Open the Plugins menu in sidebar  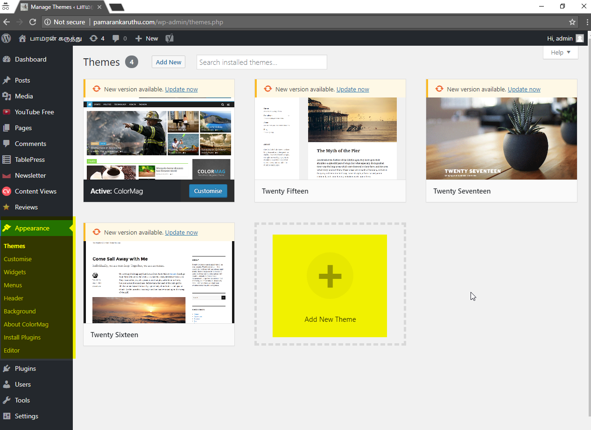25,368
